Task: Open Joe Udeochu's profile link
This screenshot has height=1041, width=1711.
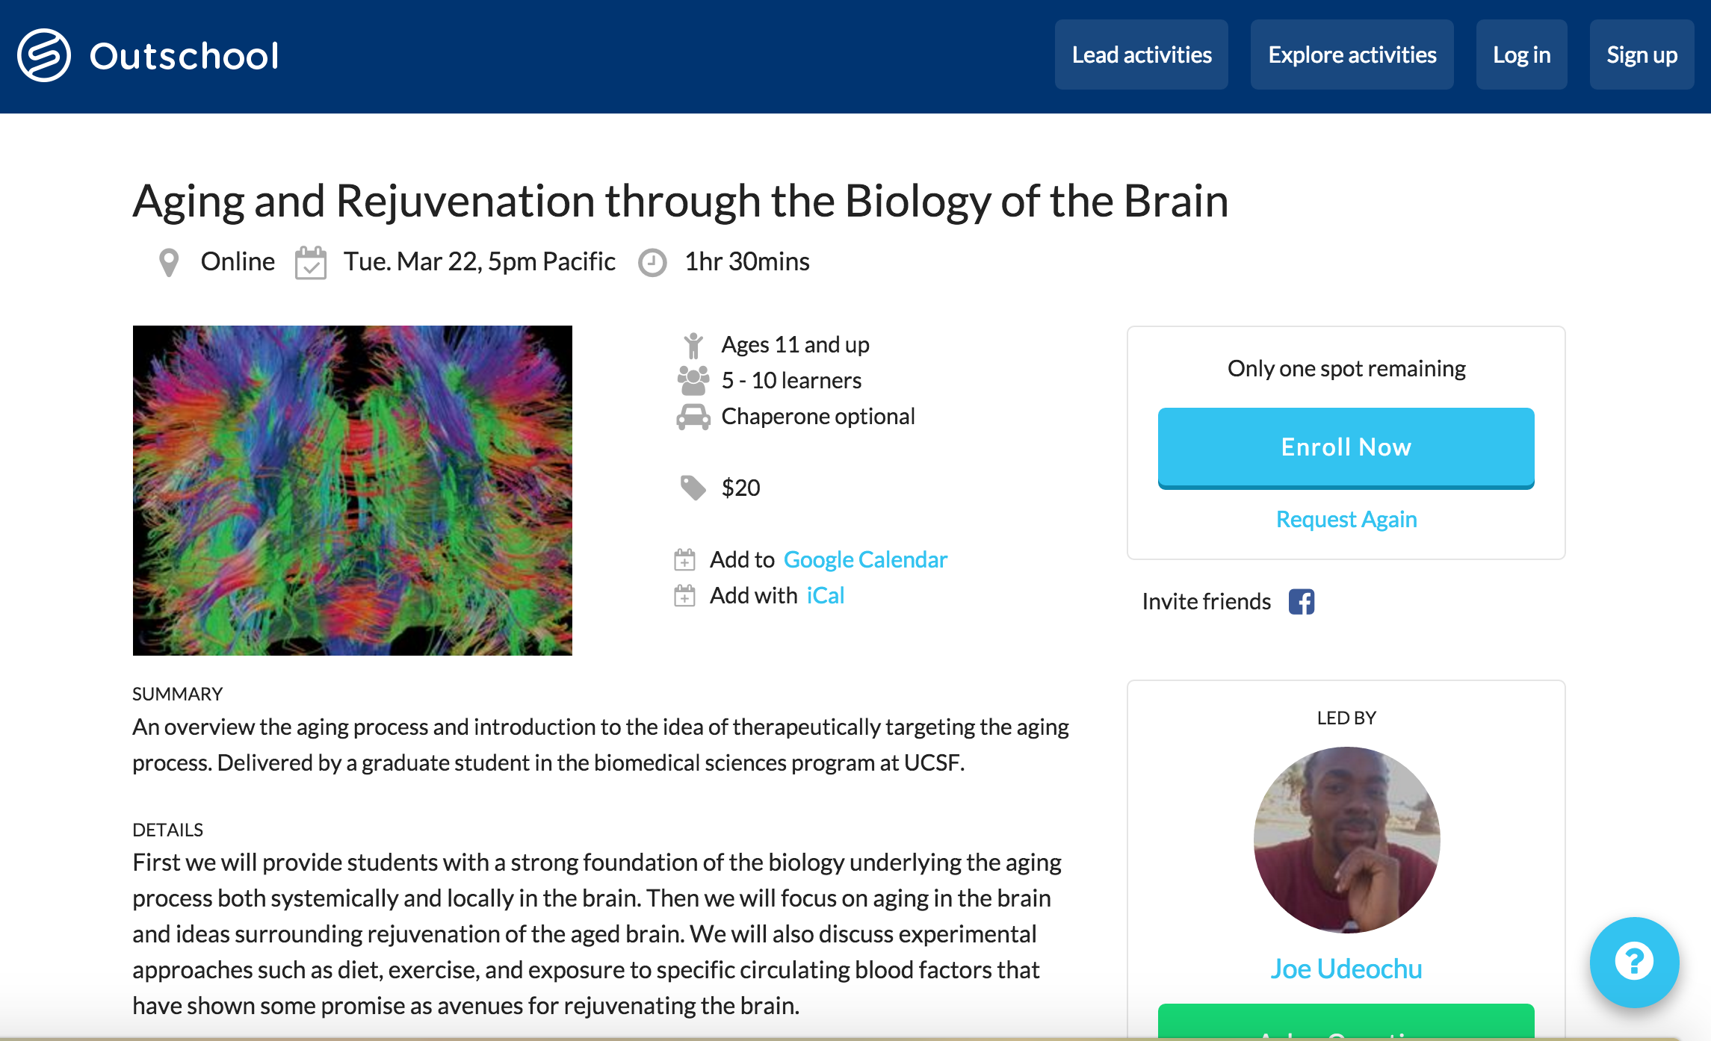Action: coord(1346,969)
